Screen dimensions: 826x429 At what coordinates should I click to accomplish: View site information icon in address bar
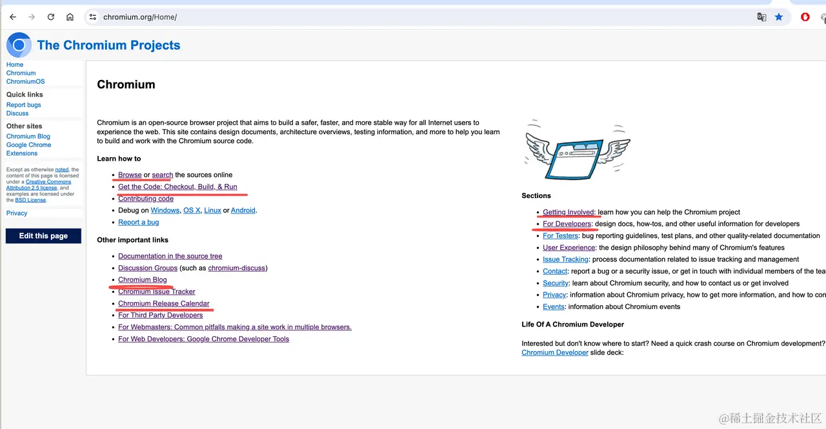point(93,17)
